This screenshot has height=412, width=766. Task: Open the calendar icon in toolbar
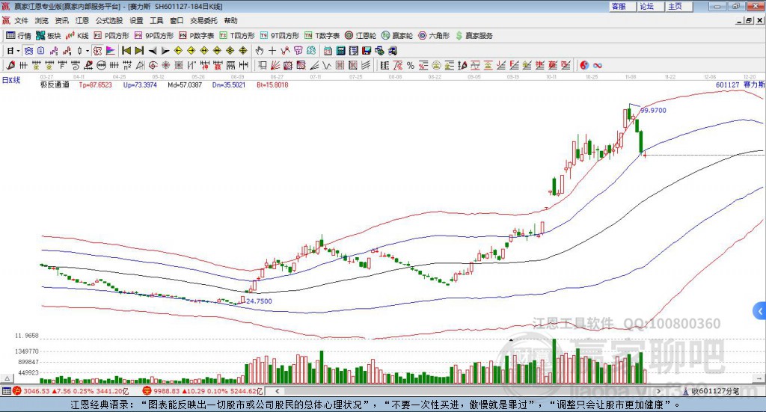(x=328, y=51)
